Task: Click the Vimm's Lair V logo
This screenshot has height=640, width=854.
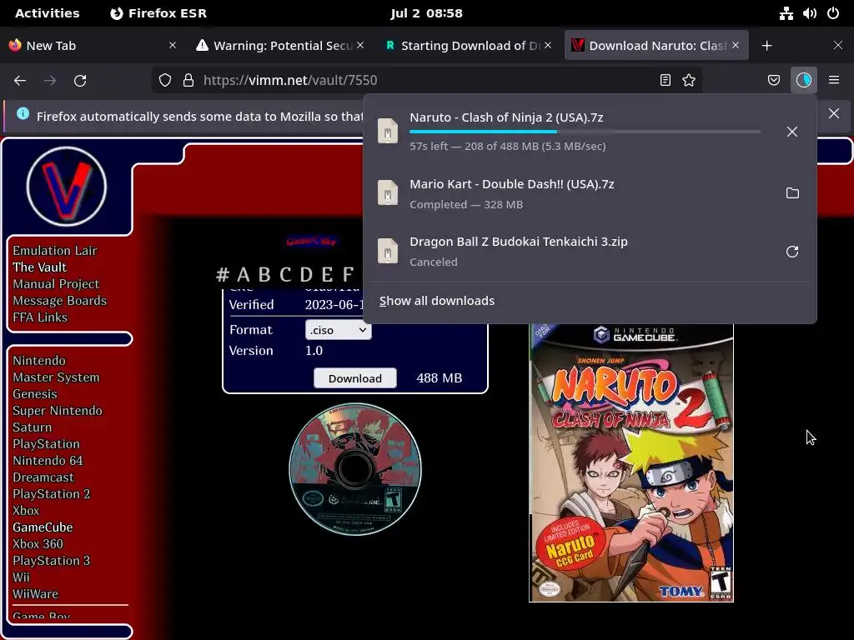Action: coord(67,187)
